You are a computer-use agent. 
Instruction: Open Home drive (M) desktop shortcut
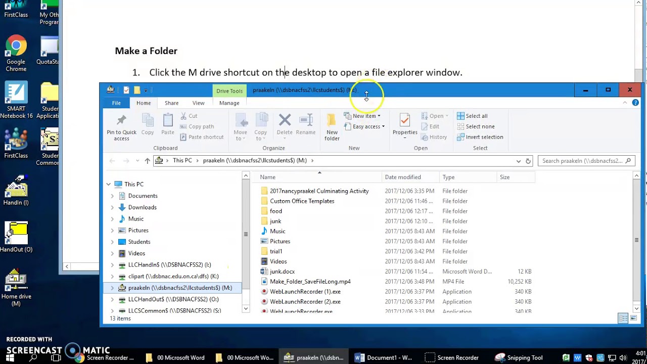point(16,288)
